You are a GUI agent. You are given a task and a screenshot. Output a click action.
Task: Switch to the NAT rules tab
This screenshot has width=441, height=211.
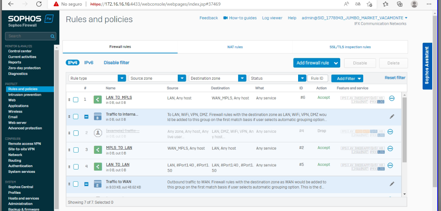tap(235, 47)
